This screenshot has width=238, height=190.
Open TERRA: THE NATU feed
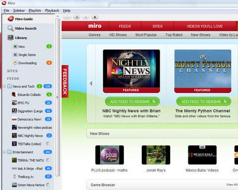click(28, 160)
